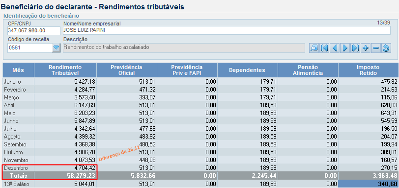The height and width of the screenshot is (188, 399).
Task: Click the Totais row label
Action: [18, 176]
